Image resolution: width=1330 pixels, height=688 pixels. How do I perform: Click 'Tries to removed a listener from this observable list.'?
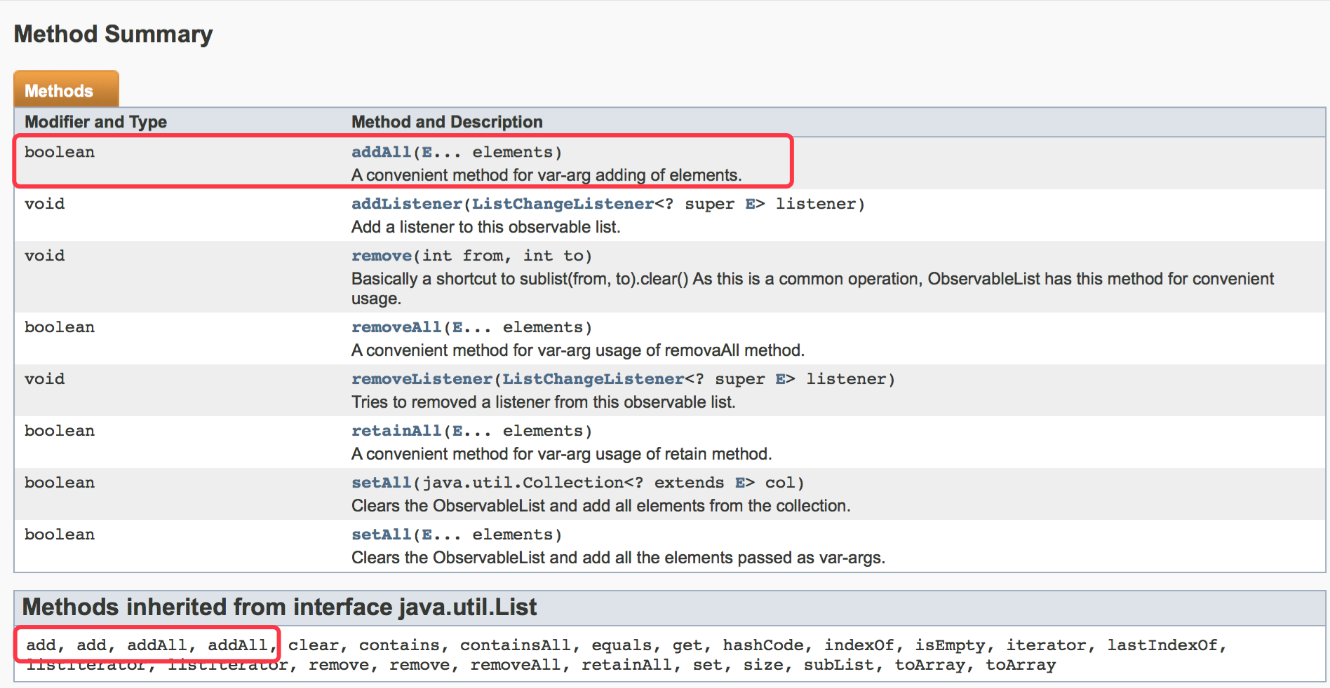(544, 402)
